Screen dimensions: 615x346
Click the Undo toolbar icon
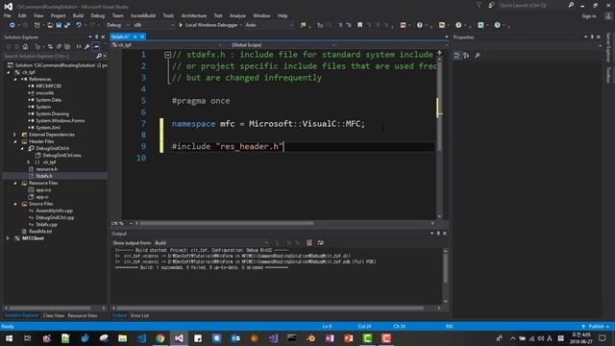pyautogui.click(x=79, y=25)
